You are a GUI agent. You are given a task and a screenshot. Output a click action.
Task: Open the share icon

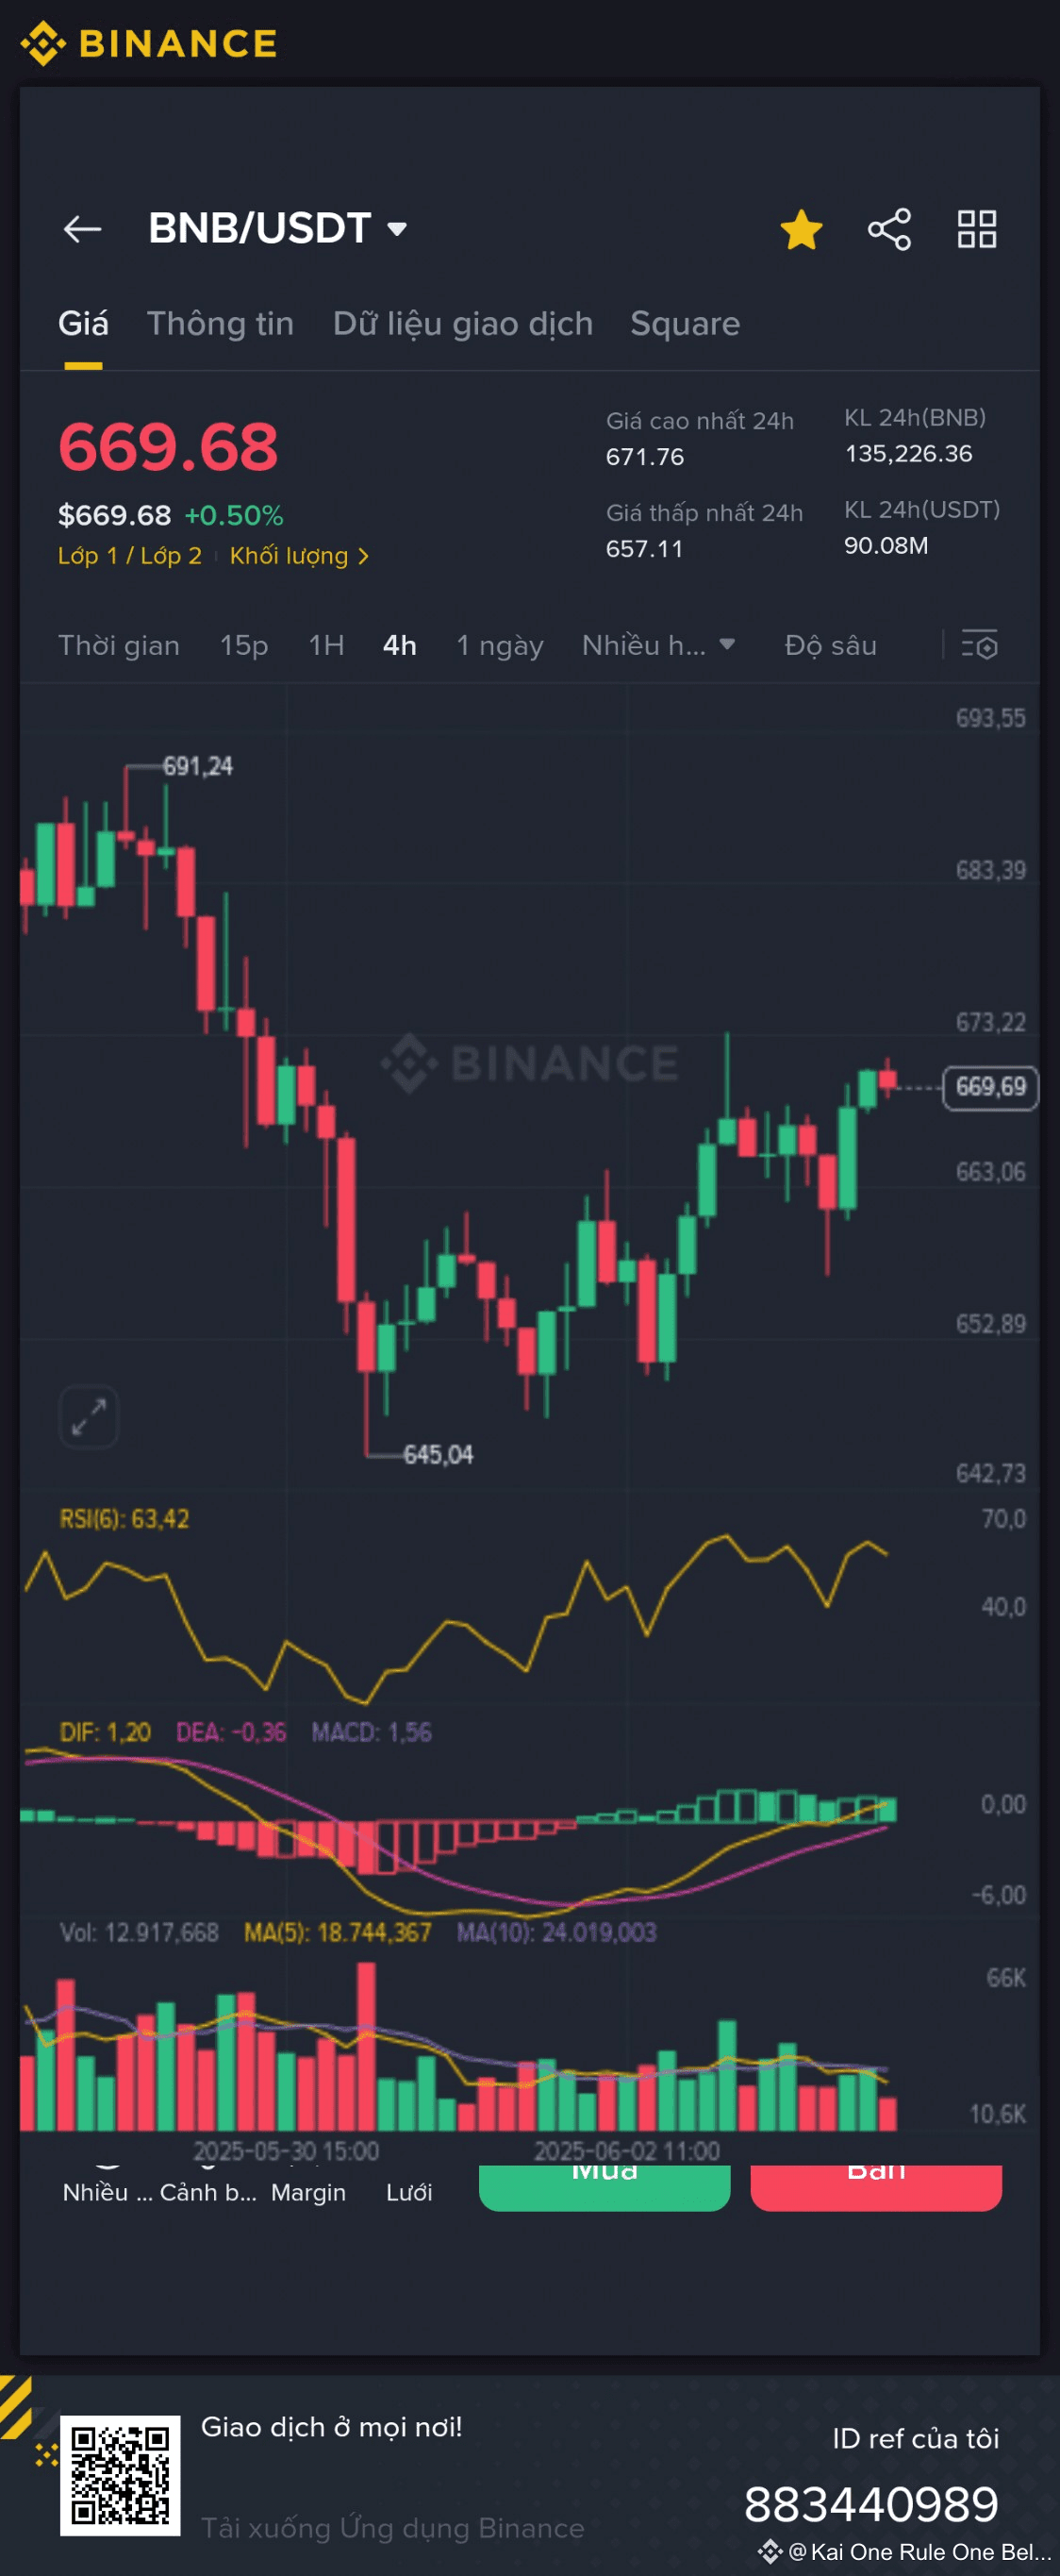tap(888, 229)
